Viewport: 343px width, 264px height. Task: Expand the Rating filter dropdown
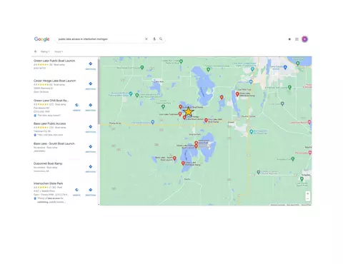point(45,51)
